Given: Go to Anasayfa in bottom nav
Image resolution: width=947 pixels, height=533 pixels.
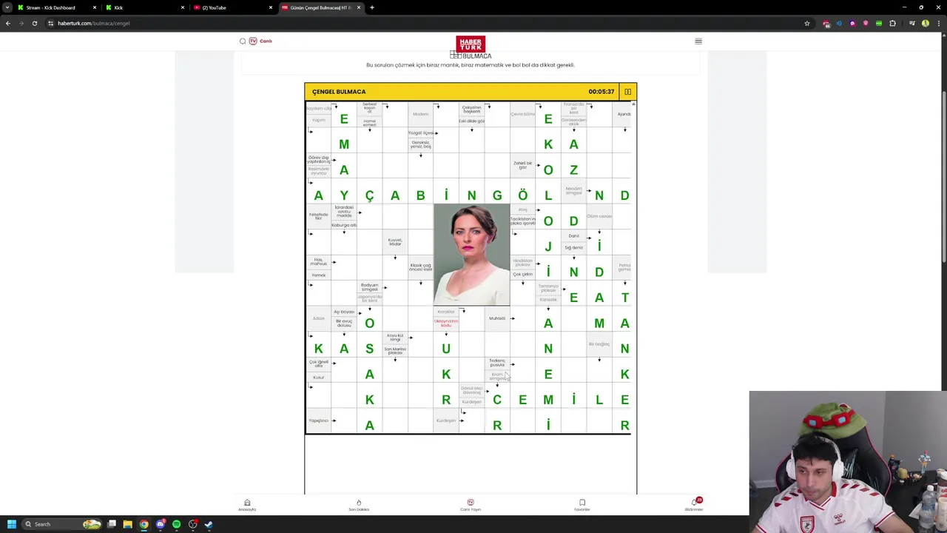Looking at the screenshot, I should click(x=247, y=505).
